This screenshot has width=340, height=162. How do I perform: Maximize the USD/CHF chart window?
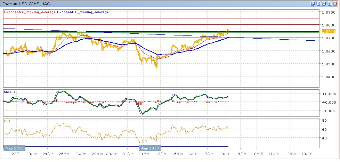coord(330,4)
